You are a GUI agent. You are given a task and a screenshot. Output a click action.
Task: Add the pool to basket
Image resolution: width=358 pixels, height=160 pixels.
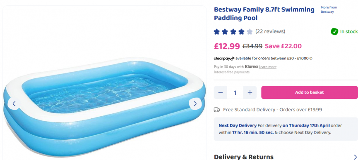coord(309,92)
